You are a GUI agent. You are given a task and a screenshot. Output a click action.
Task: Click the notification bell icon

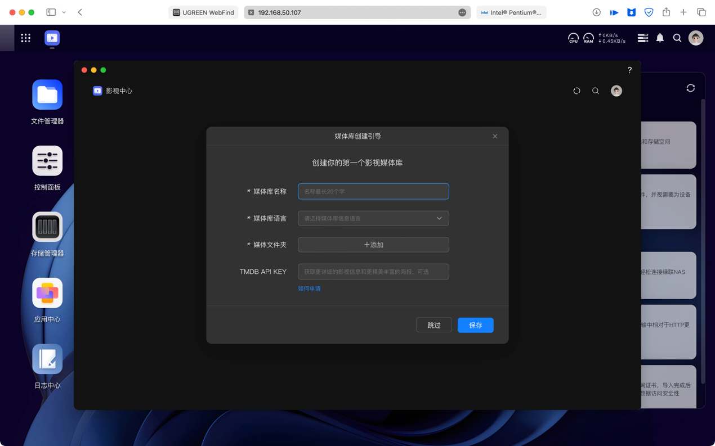tap(660, 38)
